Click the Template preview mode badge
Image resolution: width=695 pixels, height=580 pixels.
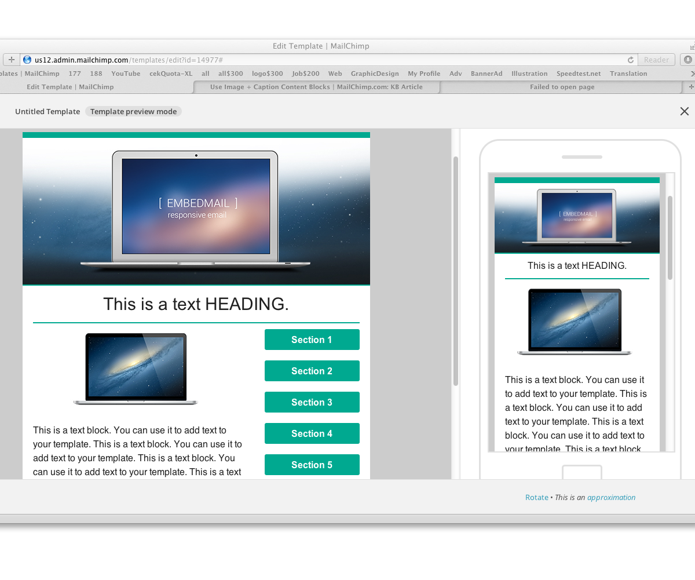(x=133, y=111)
